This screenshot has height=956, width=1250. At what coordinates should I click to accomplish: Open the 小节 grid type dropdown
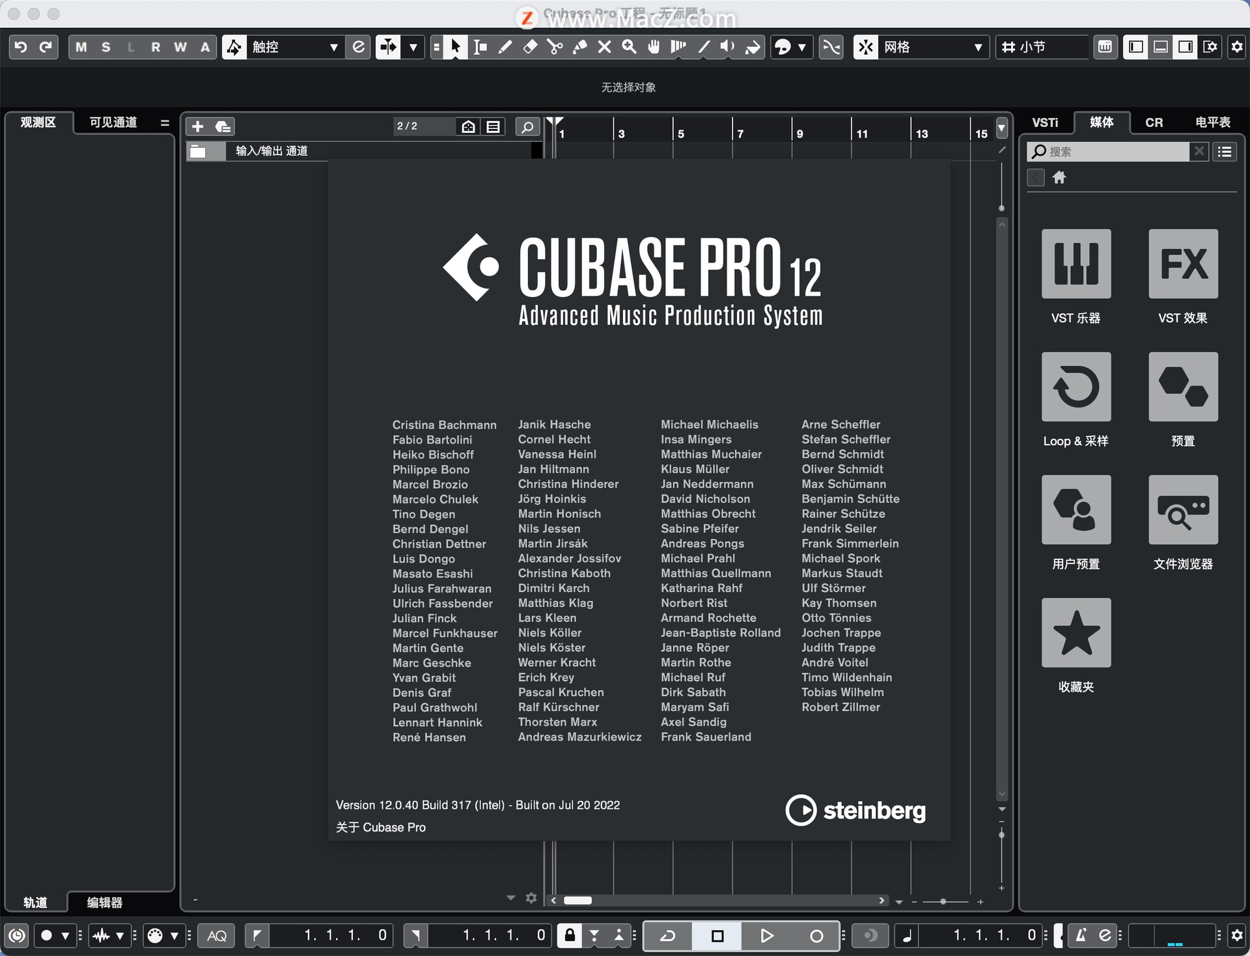click(x=1042, y=47)
